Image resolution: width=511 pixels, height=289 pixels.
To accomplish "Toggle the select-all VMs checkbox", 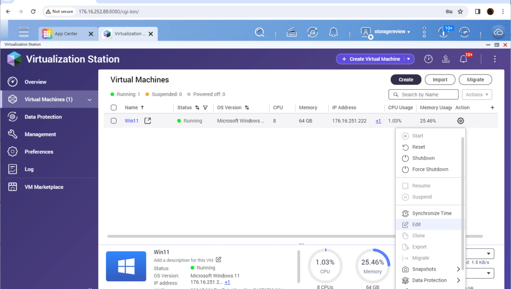I will pos(114,108).
